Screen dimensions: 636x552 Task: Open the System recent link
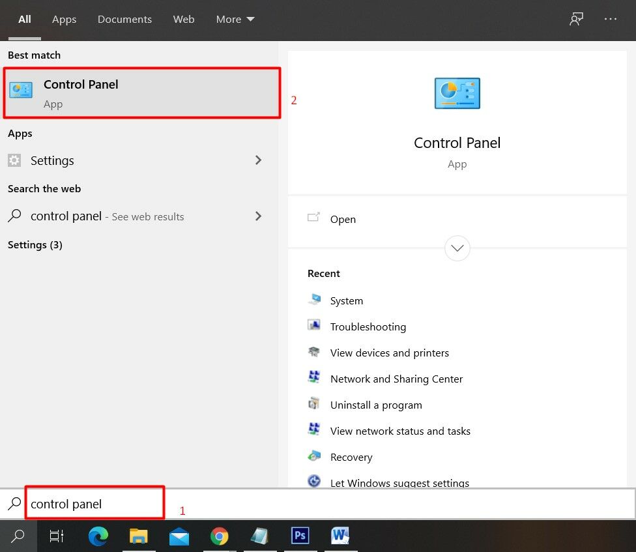pos(347,301)
